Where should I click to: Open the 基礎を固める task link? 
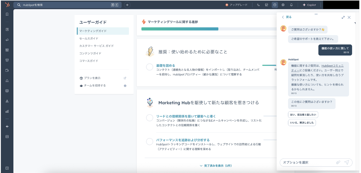click(166, 66)
